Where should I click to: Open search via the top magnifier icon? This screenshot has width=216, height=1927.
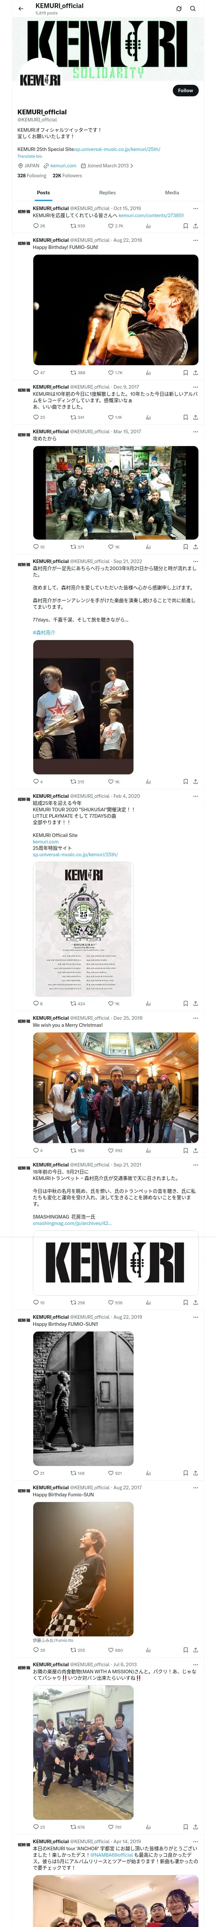193,9
